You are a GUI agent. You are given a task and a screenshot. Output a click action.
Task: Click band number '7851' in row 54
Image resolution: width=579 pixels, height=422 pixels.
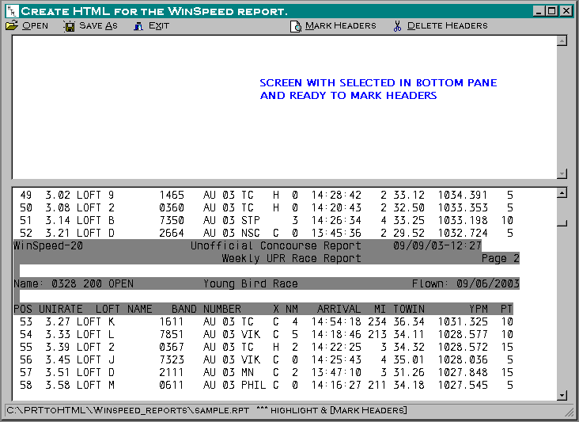[x=172, y=334]
